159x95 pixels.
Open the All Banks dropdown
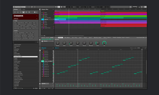37,19
